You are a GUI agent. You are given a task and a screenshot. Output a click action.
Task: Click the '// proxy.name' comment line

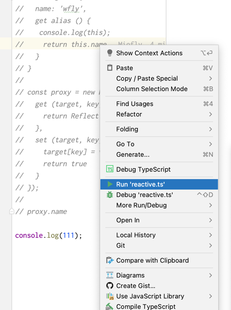point(41,211)
